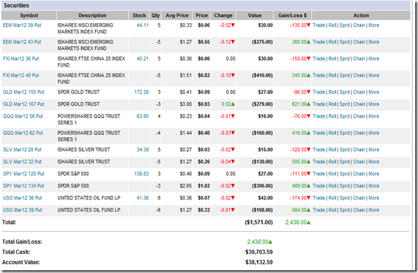Open Chain for QQQ Mar12 56 Put
Image resolution: width=418 pixels, height=273 pixels.
click(x=359, y=116)
